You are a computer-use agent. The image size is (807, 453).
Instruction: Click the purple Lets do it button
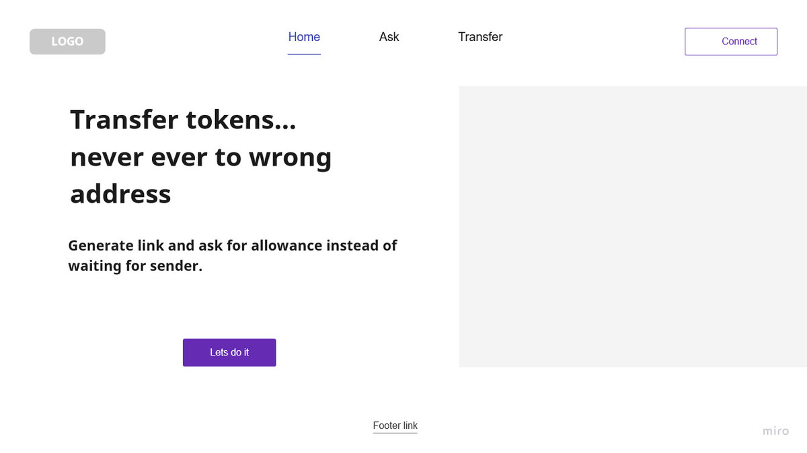(229, 352)
